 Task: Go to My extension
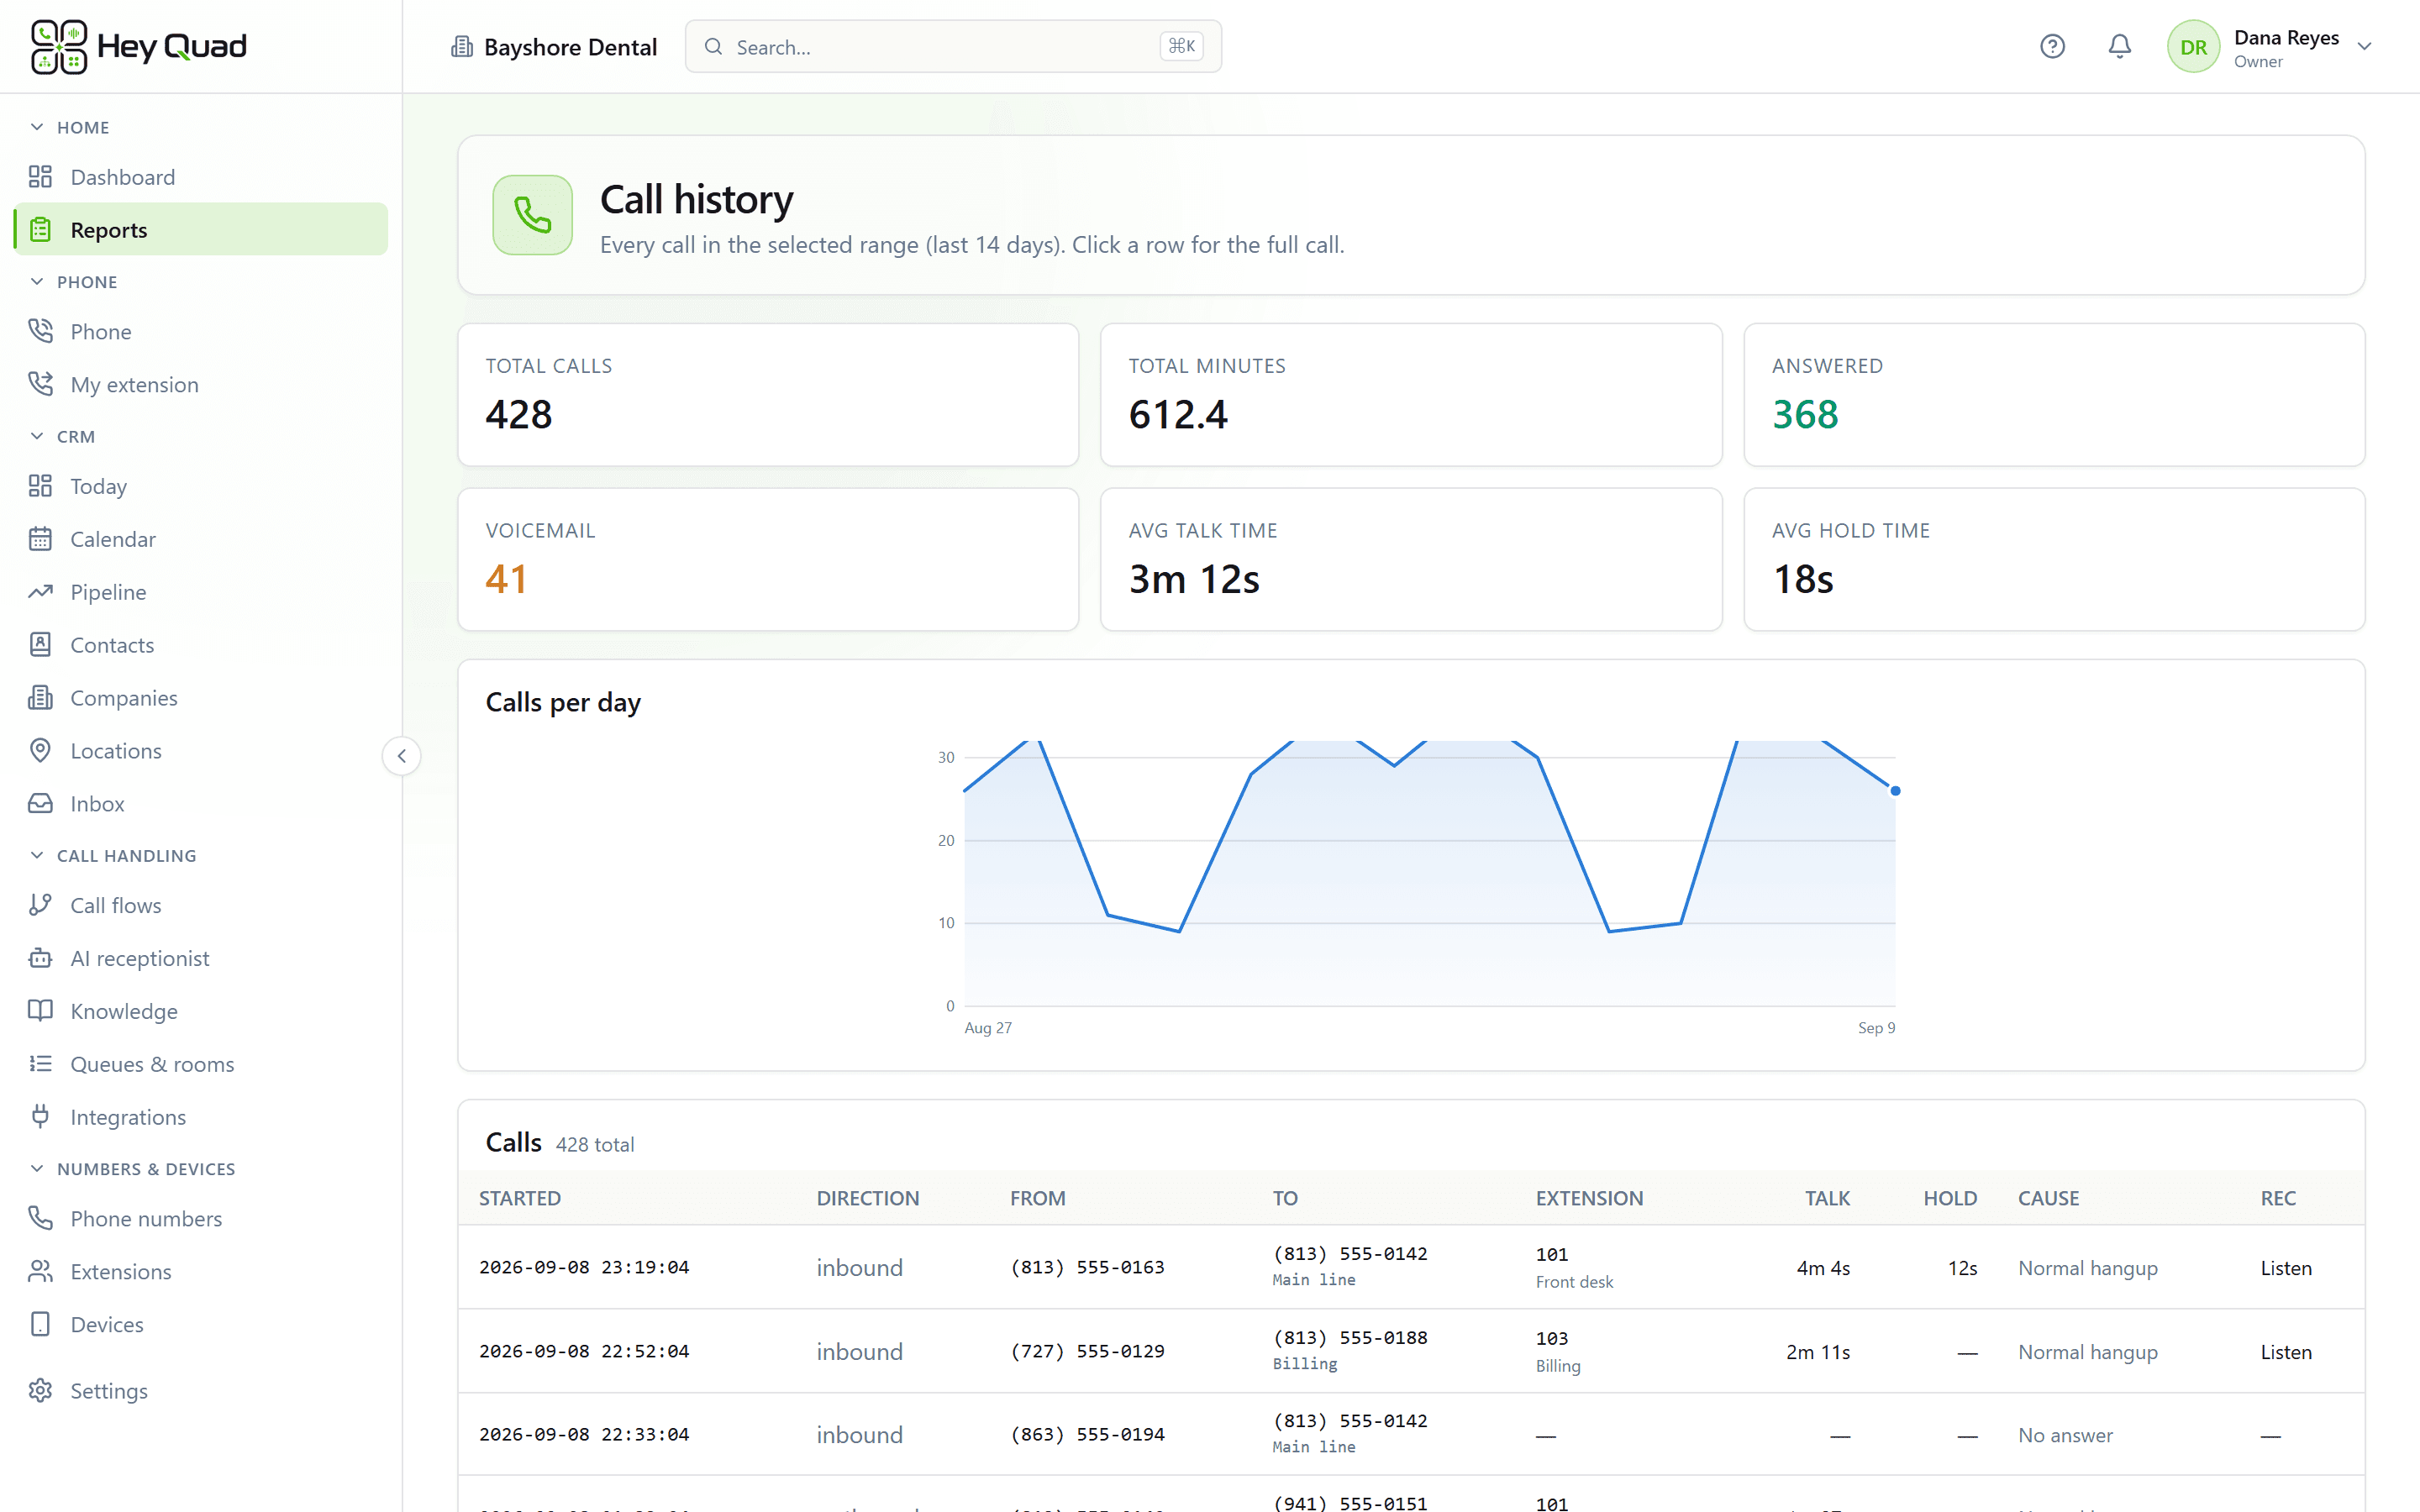click(200, 384)
